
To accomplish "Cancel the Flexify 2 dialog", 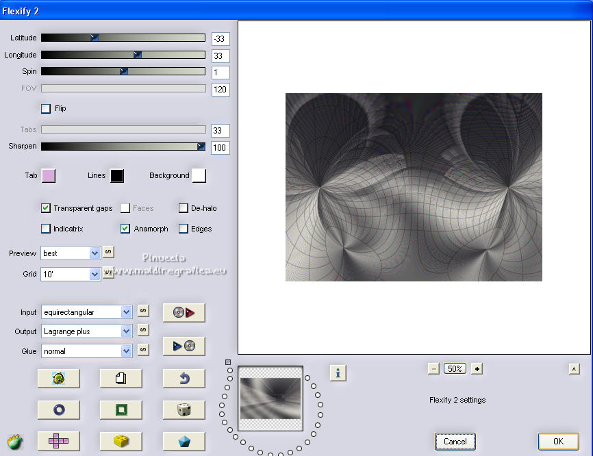I will (x=455, y=442).
